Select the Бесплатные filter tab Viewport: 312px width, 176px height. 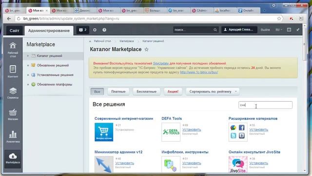click(x=146, y=91)
